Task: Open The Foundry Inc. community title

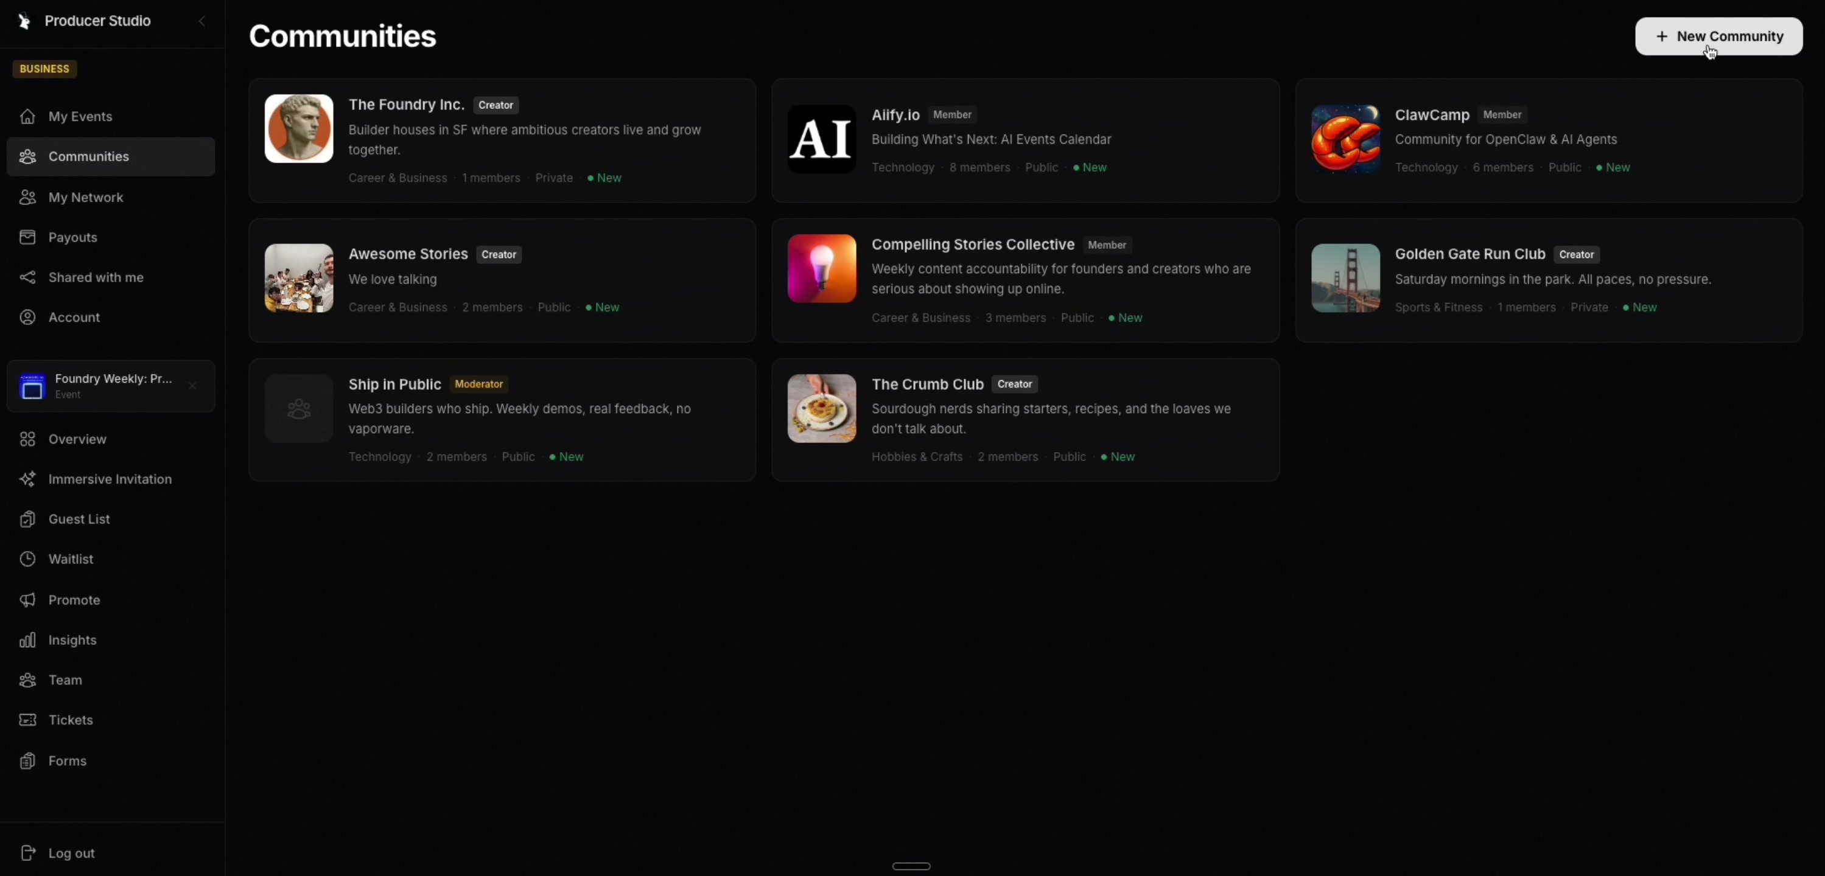Action: click(406, 105)
